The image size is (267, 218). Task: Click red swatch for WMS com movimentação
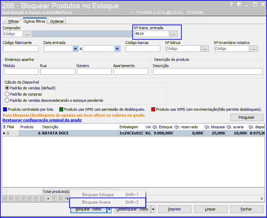pyautogui.click(x=153, y=109)
